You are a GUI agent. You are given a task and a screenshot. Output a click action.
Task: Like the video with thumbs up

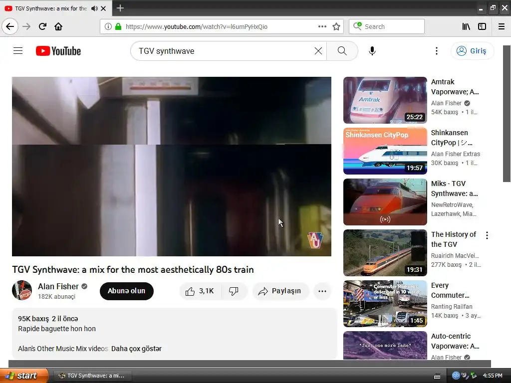(200, 291)
